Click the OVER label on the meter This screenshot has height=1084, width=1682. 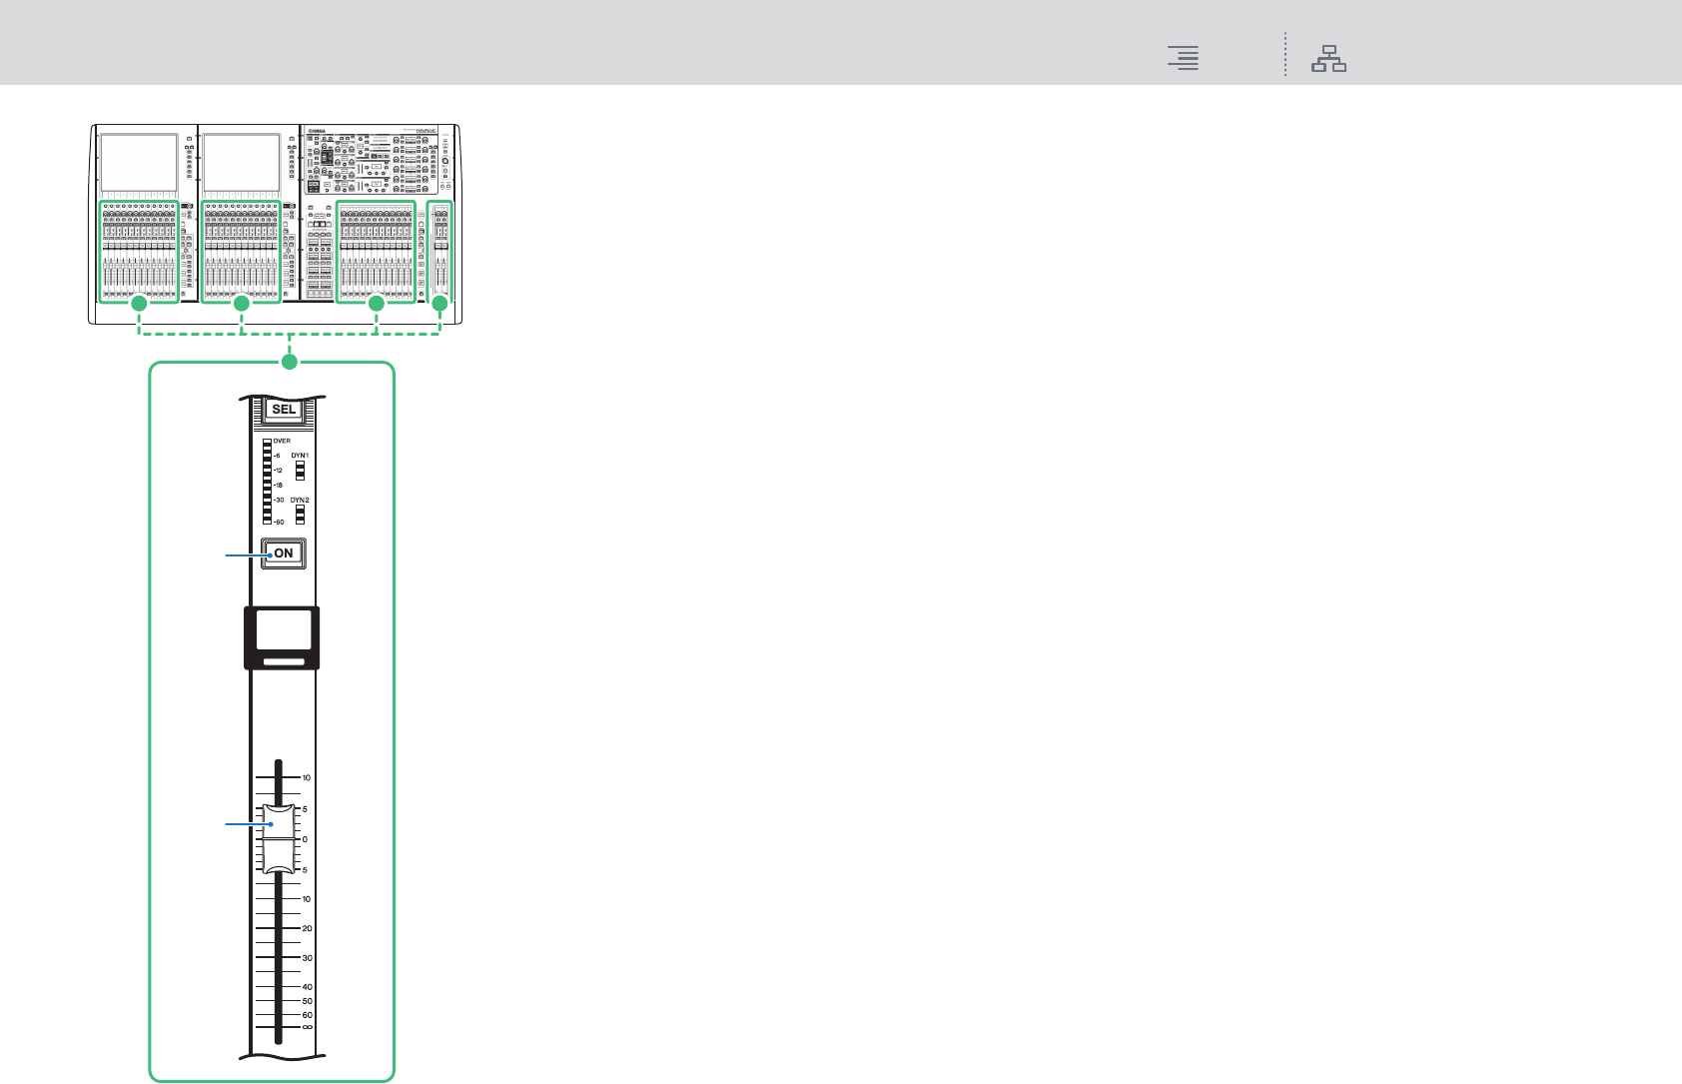[282, 441]
